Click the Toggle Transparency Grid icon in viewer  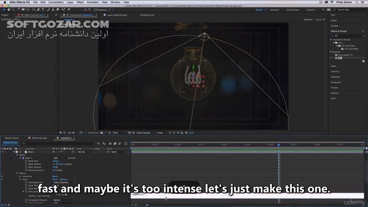pyautogui.click(x=134, y=133)
